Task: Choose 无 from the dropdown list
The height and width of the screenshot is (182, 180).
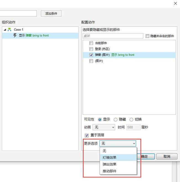Action: click(118, 151)
